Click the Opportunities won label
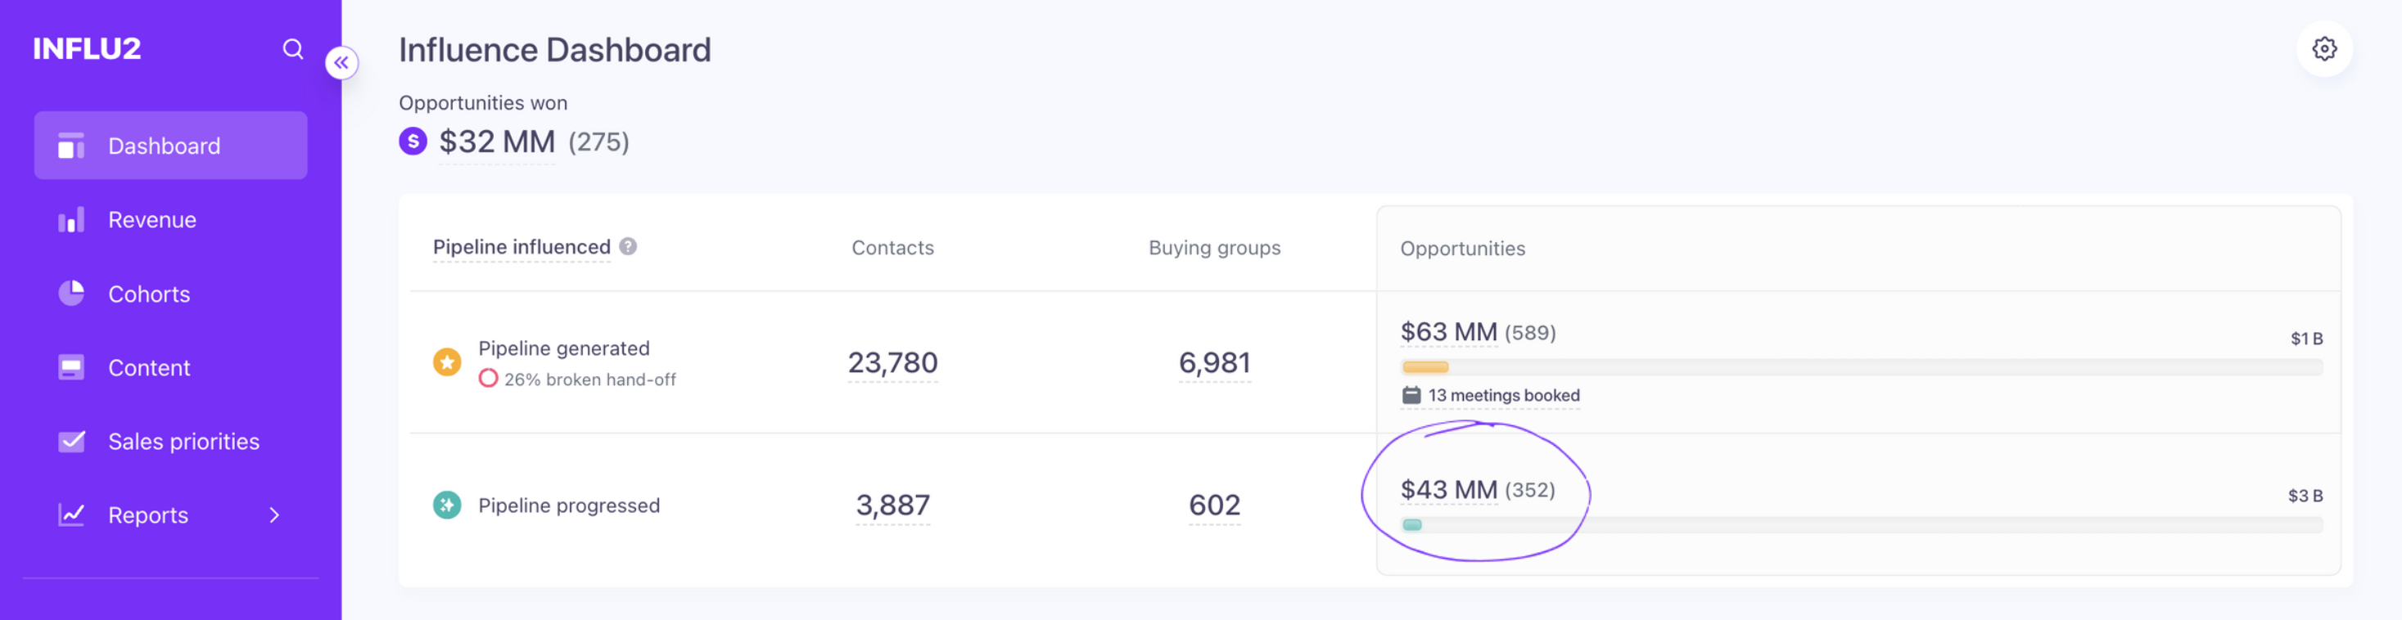 pyautogui.click(x=483, y=102)
